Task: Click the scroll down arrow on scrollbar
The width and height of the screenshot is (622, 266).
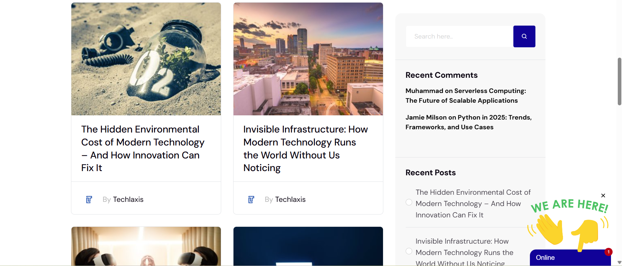Action: pyautogui.click(x=619, y=262)
